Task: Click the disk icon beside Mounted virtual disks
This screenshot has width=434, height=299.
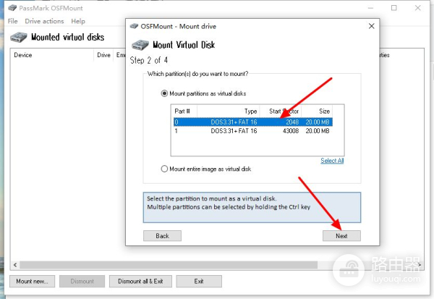Action: click(x=19, y=37)
